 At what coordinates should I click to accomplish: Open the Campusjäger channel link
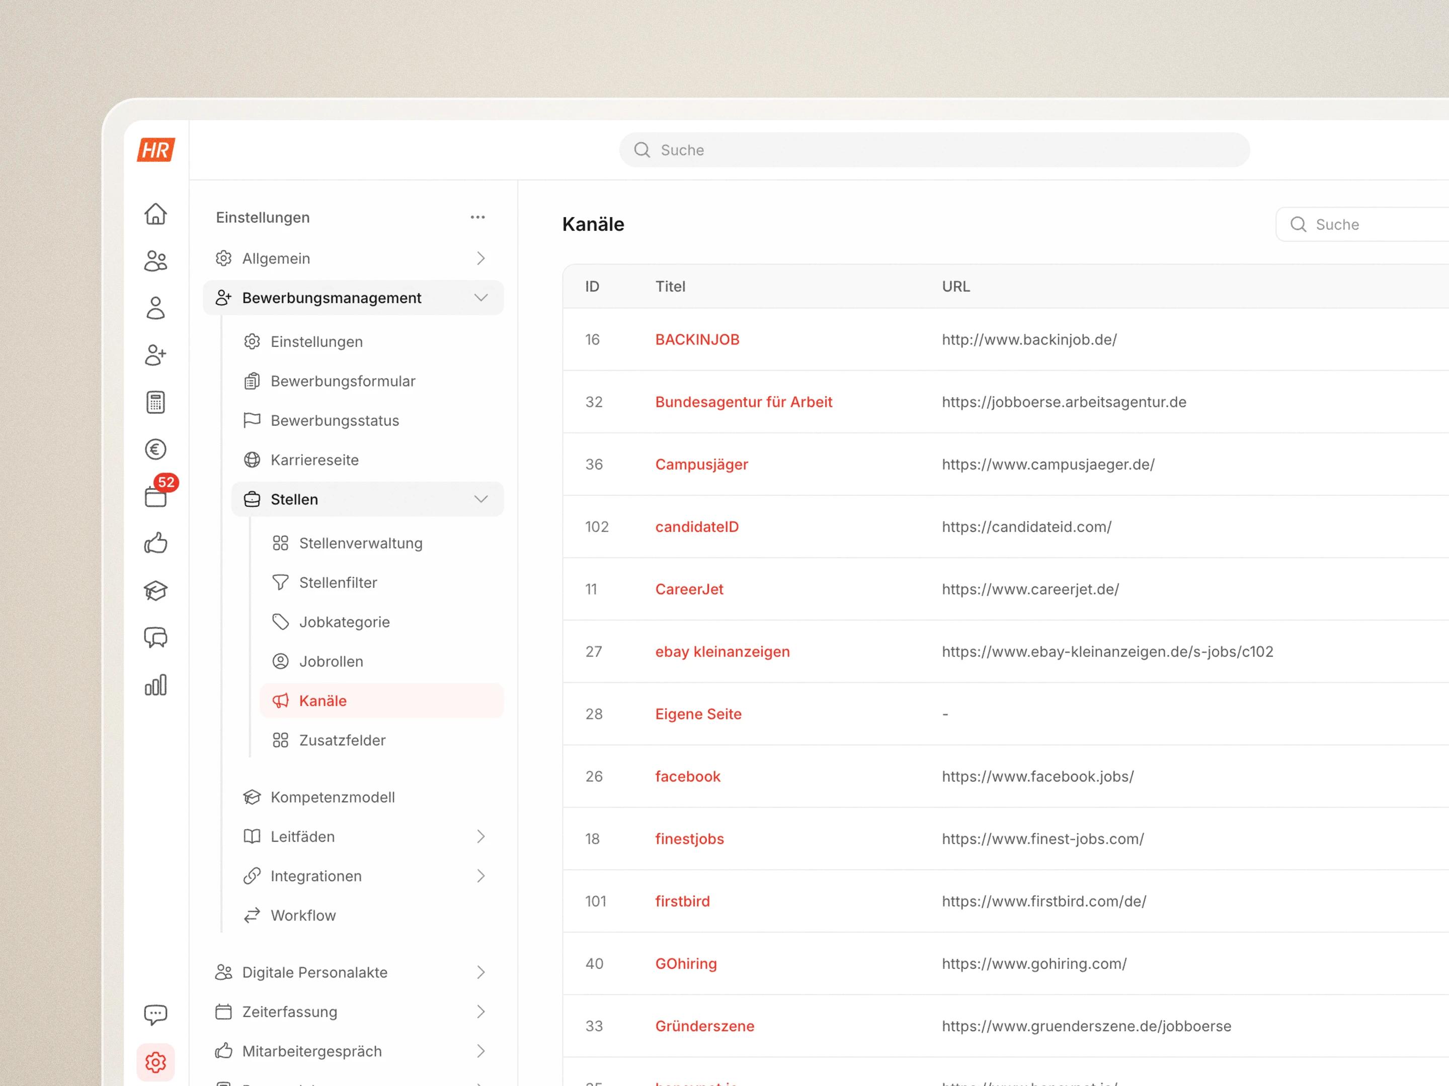701,465
